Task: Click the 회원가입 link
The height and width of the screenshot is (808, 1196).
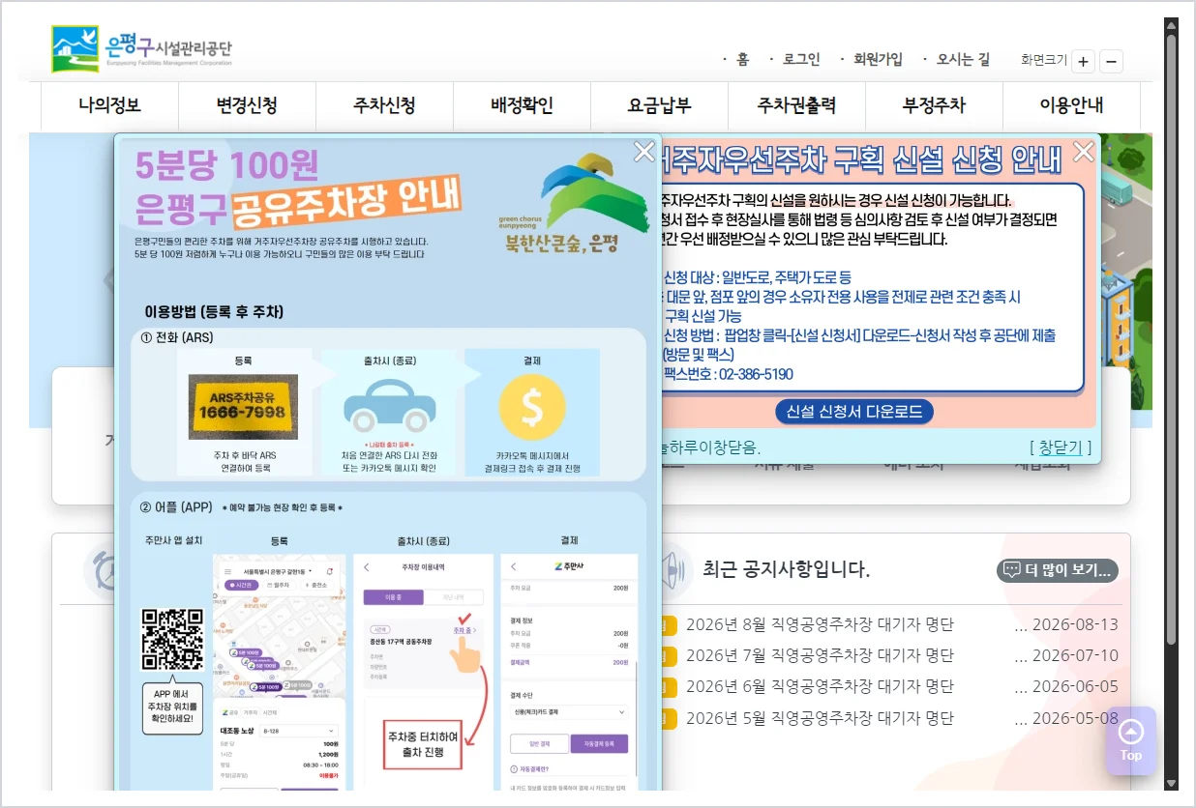Action: (x=878, y=59)
